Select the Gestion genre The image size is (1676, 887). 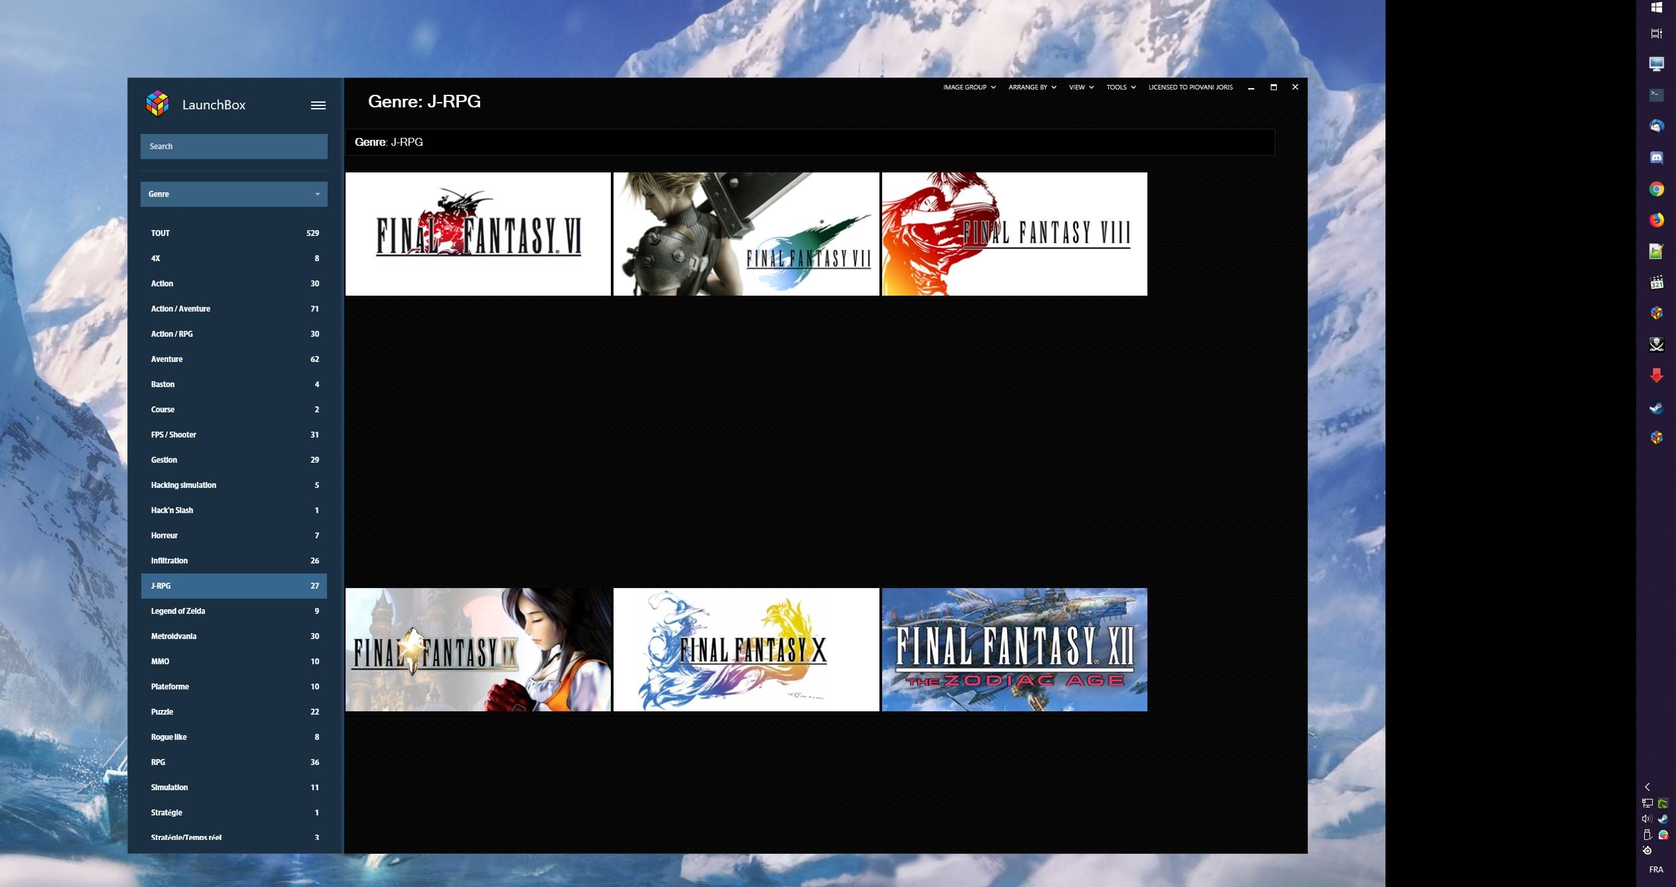coord(233,460)
